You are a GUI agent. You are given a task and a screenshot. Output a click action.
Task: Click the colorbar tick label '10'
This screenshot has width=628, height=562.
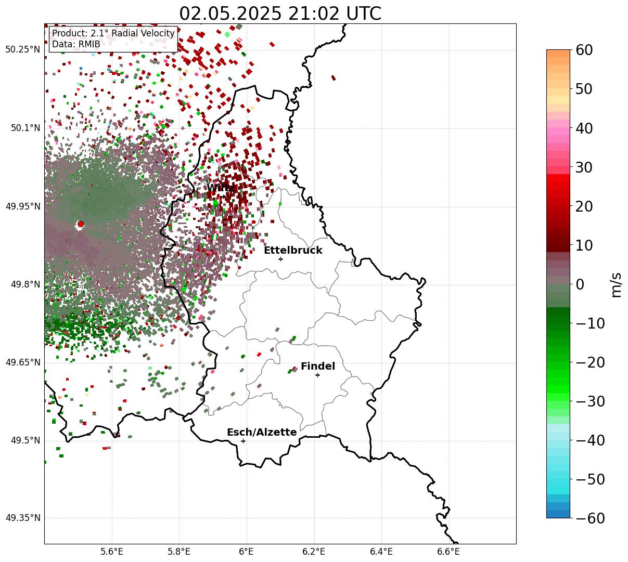584,245
